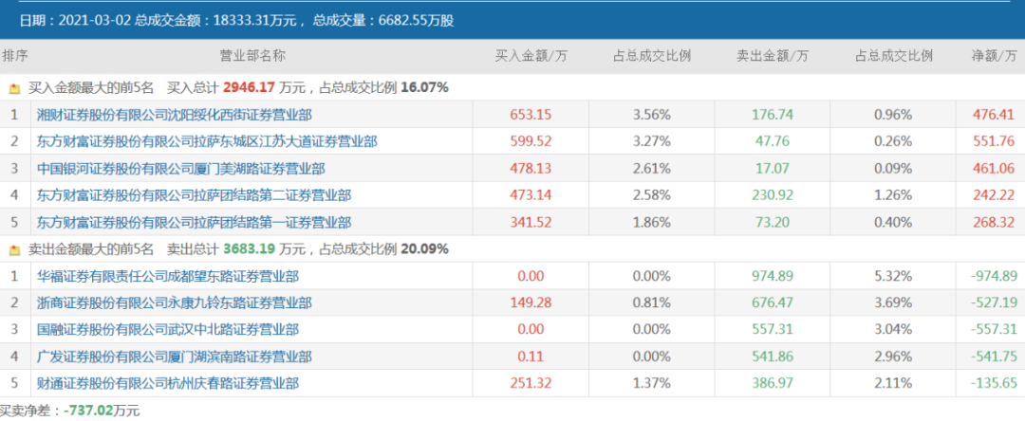Click the header line with date 2021-03-02
1025x421 pixels.
click(236, 21)
